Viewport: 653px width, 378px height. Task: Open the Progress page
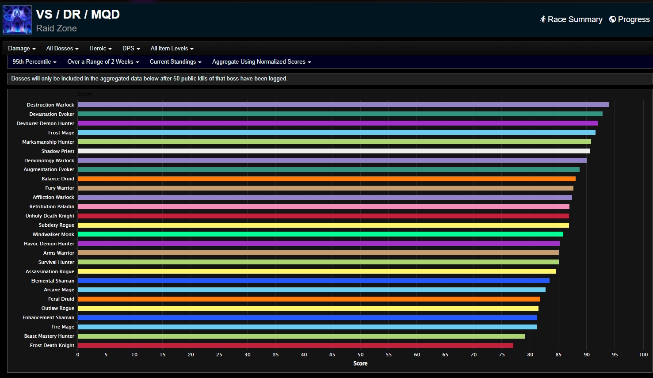point(630,19)
